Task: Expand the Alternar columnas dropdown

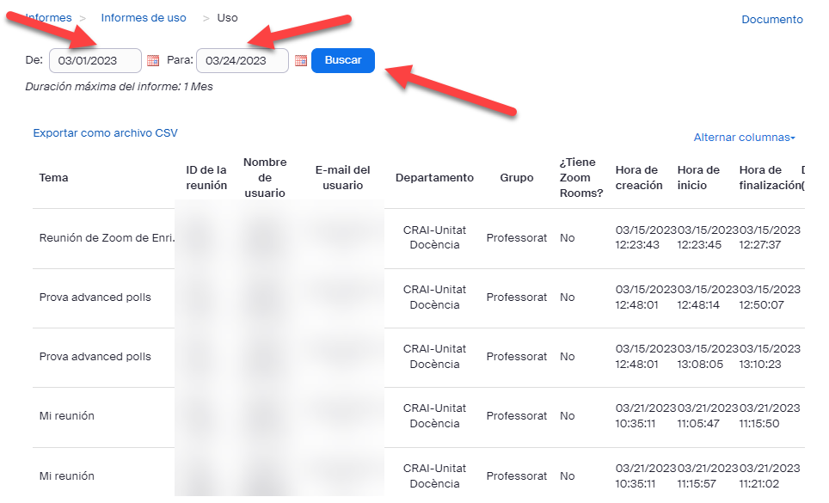Action: coord(744,138)
